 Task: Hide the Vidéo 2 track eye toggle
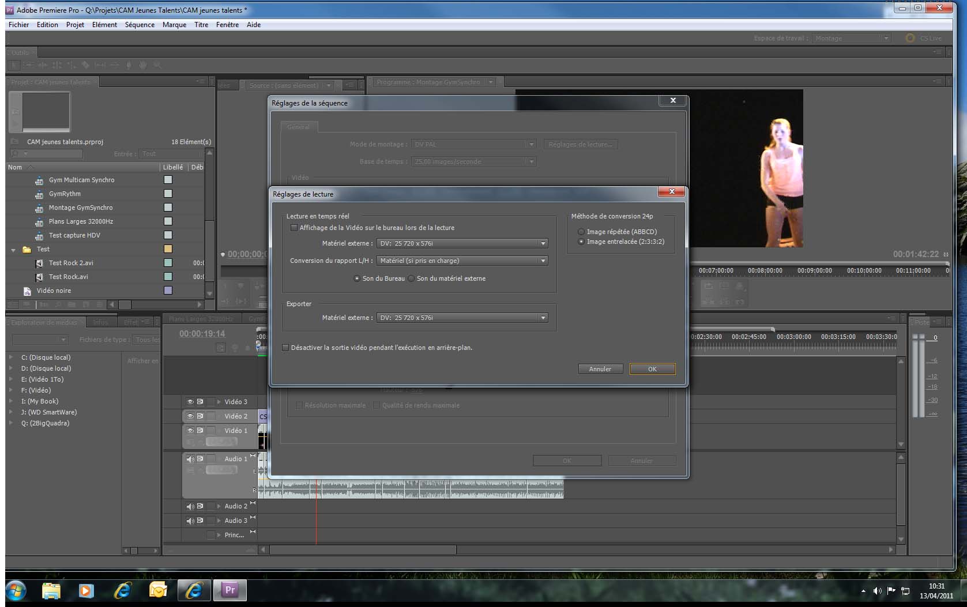click(x=190, y=416)
